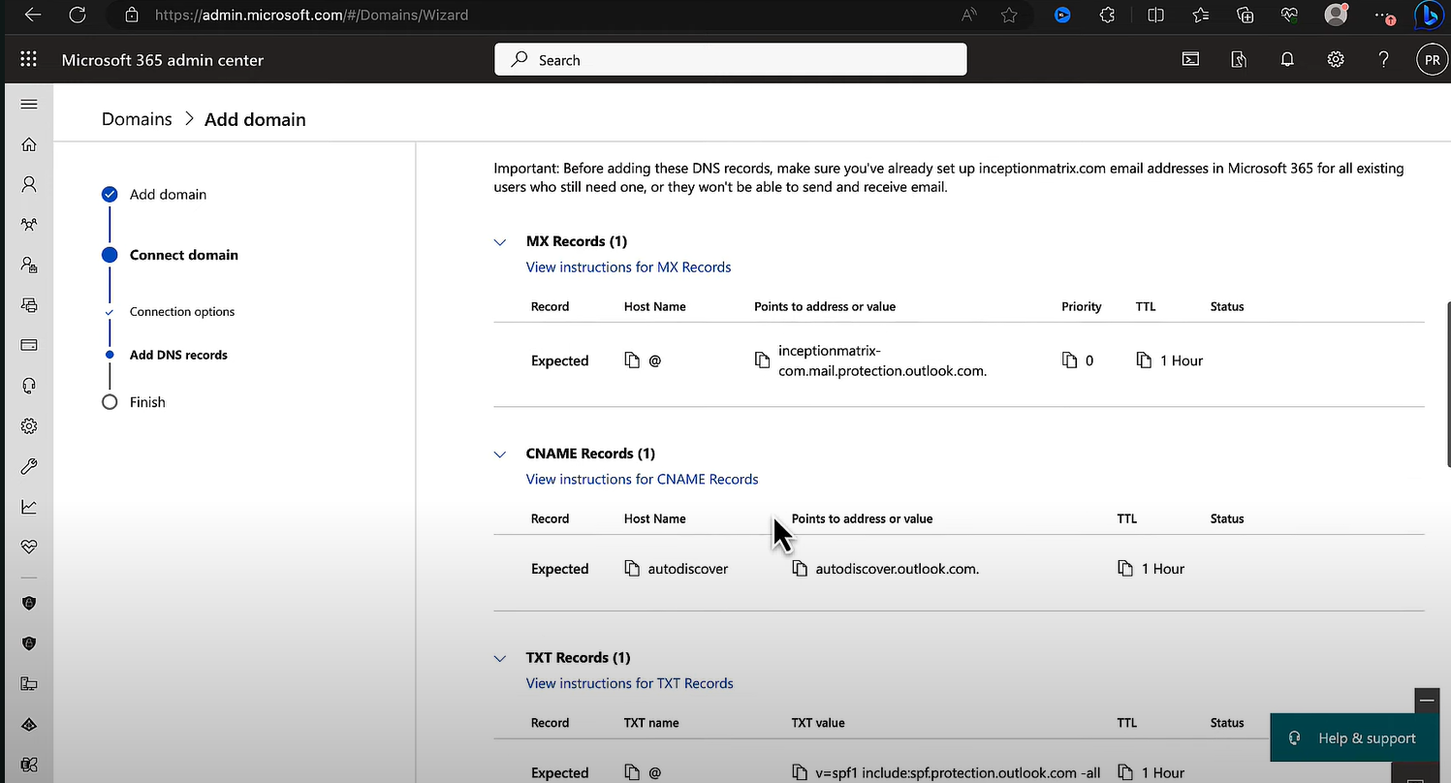Collapse the TXT Records section
This screenshot has height=783, width=1451.
pyautogui.click(x=500, y=659)
